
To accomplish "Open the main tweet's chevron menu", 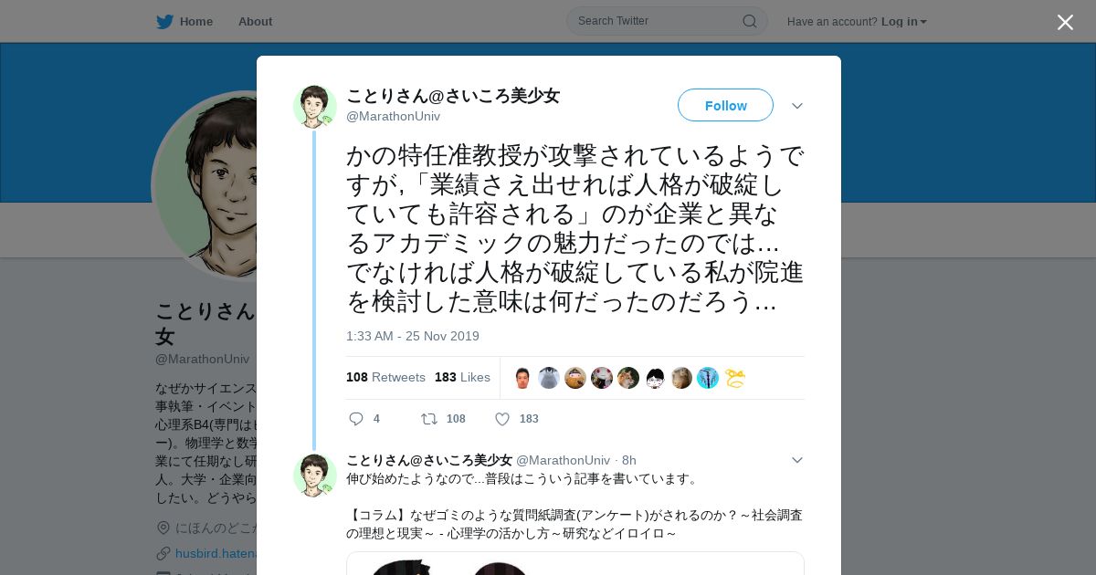I will pyautogui.click(x=797, y=106).
